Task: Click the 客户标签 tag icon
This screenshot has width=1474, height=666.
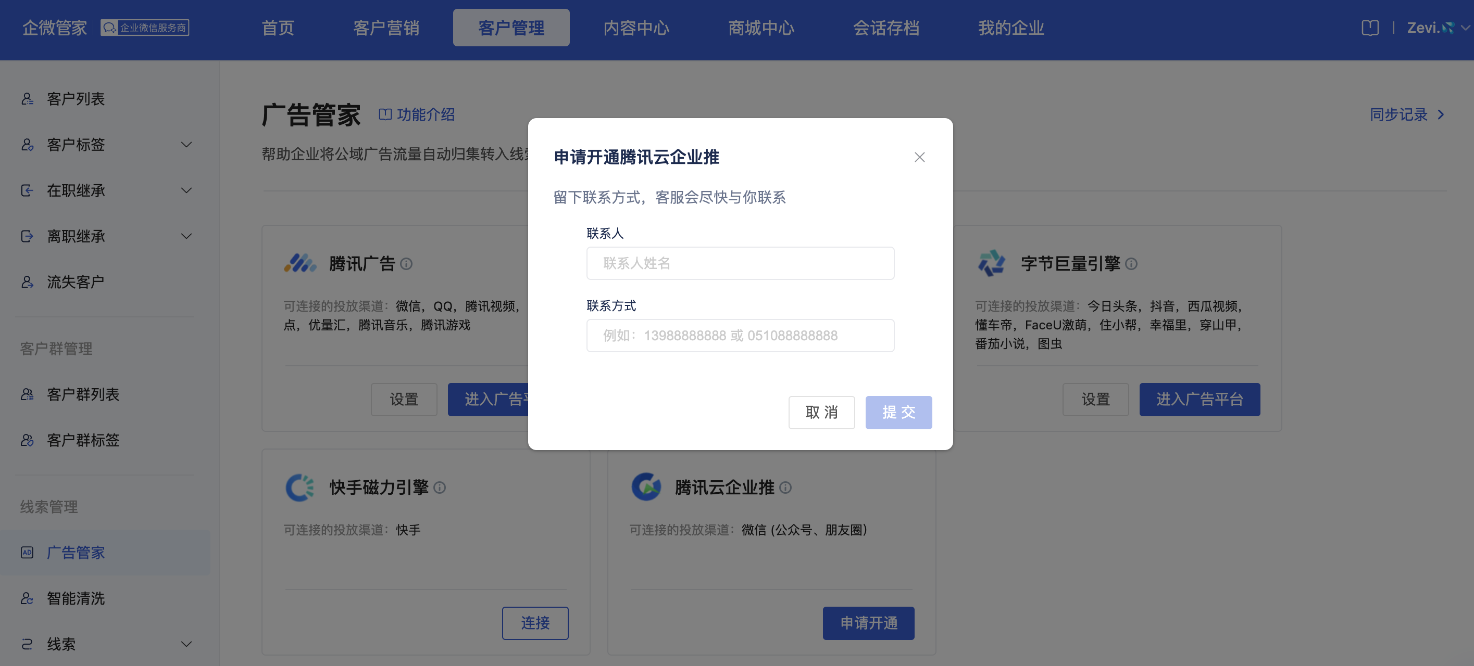Action: tap(27, 145)
